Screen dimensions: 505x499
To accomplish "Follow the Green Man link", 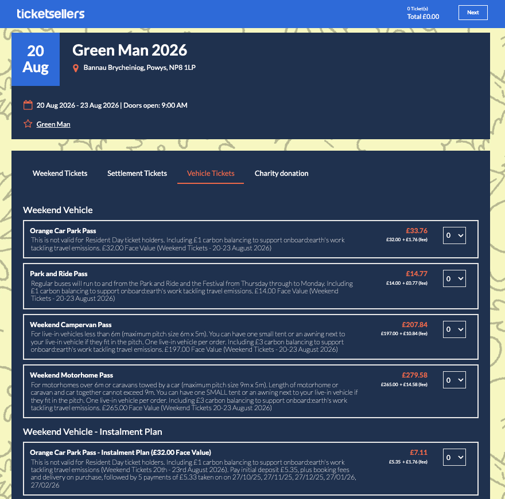I will pyautogui.click(x=53, y=124).
